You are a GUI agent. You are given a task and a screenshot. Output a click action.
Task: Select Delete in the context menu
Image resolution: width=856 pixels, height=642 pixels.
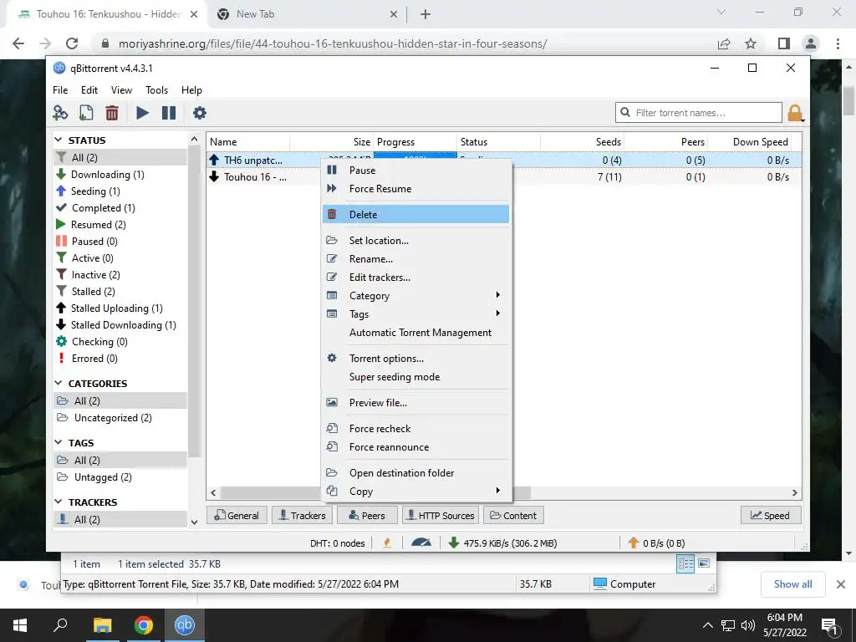tap(415, 215)
